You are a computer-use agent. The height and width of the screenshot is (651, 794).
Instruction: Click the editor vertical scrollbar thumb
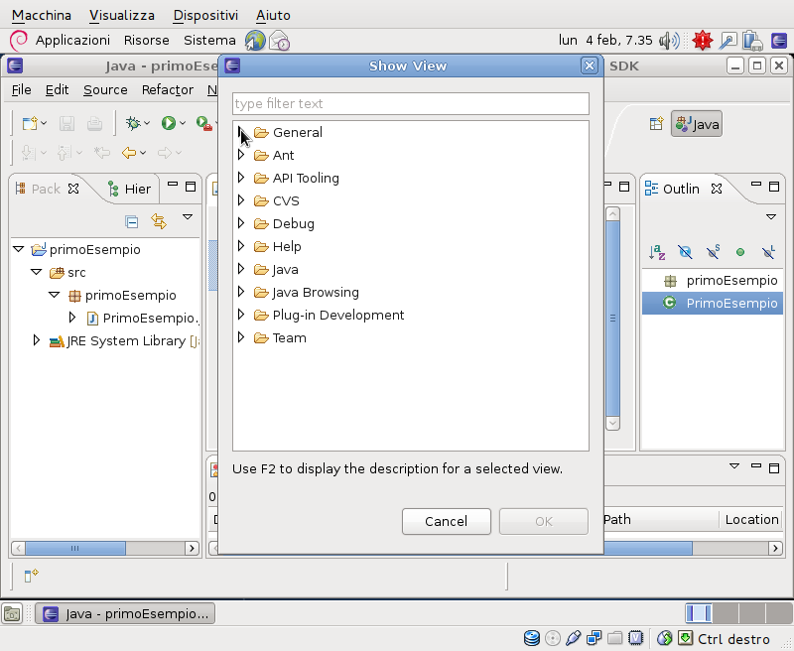point(612,318)
